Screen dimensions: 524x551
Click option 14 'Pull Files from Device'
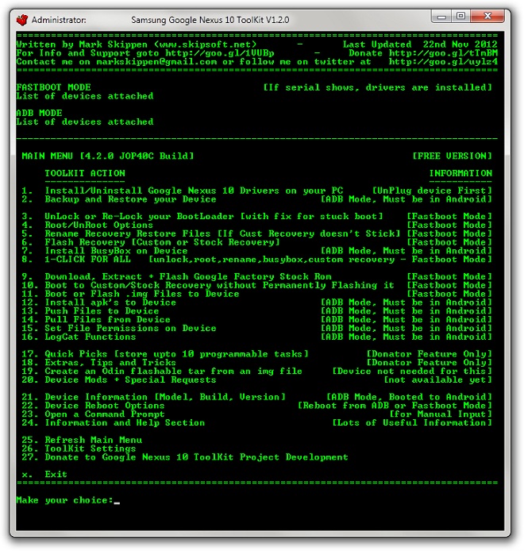click(x=96, y=320)
